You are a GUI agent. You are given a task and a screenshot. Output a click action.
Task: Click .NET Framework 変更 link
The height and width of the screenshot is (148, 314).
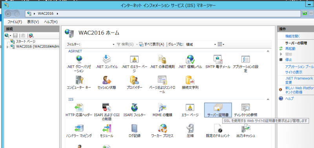tap(299, 81)
